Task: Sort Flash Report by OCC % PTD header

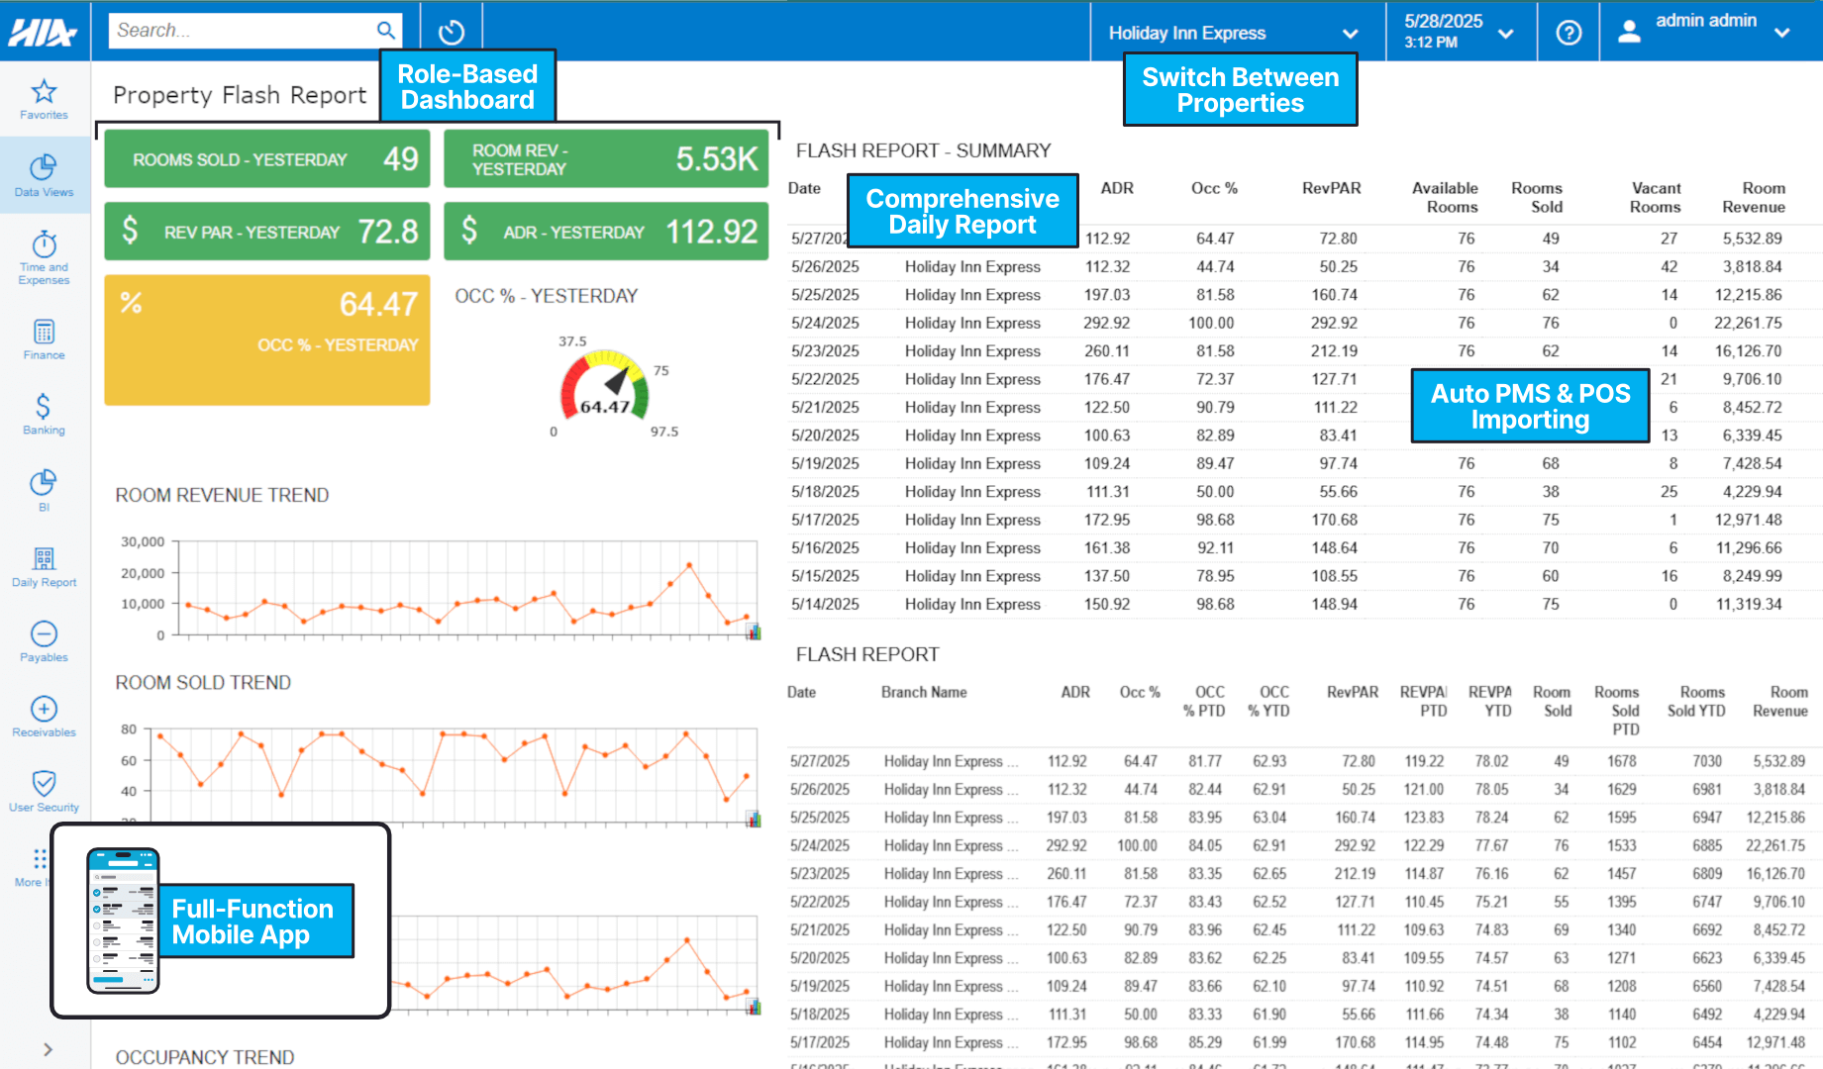Action: [1204, 701]
